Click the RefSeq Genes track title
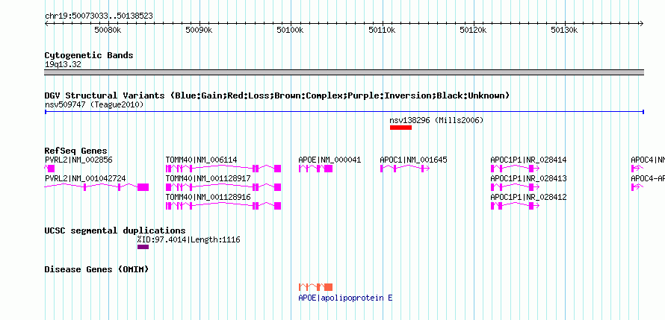This screenshot has height=320, width=665. (76, 151)
